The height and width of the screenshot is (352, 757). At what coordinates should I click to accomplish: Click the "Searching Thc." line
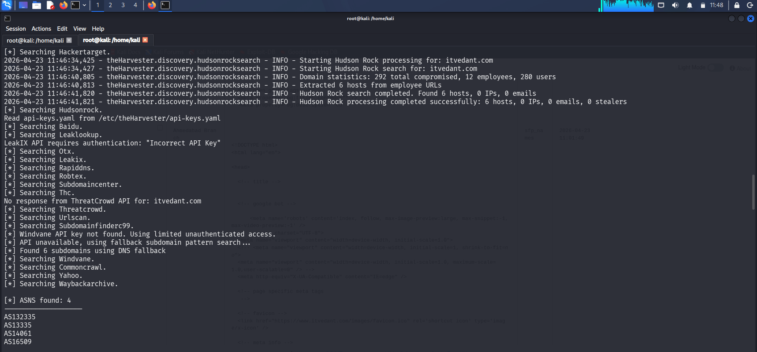coord(39,193)
